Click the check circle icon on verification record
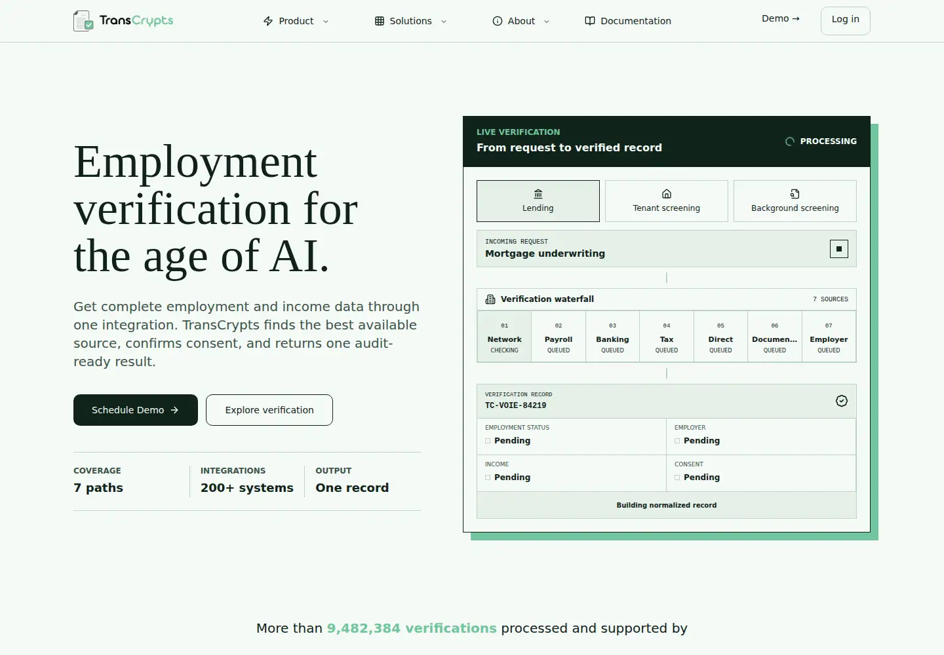The height and width of the screenshot is (655, 944). pos(842,401)
